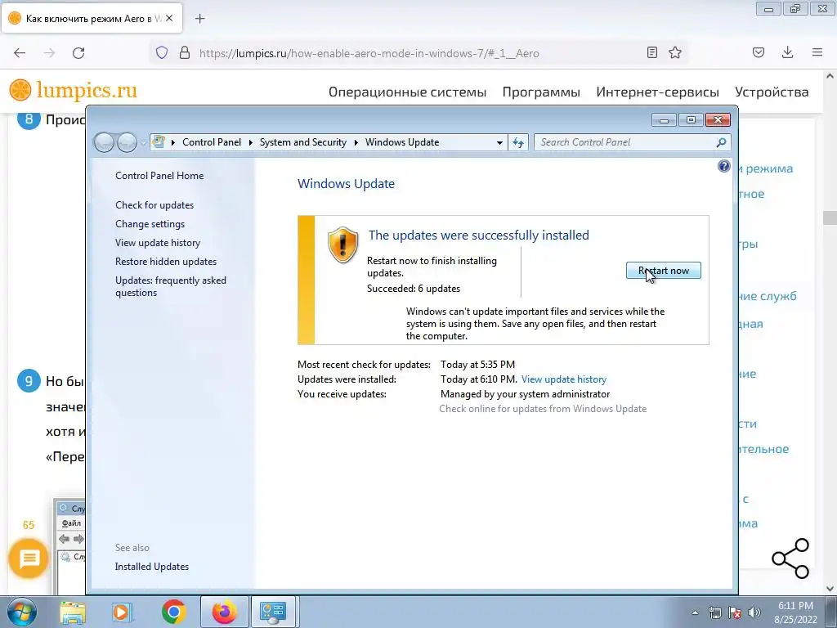The image size is (837, 628).
Task: Open Firefox tracking protection shield
Action: (162, 52)
